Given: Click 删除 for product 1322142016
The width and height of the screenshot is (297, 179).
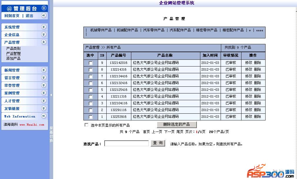Looking at the screenshot, I should [258, 62].
